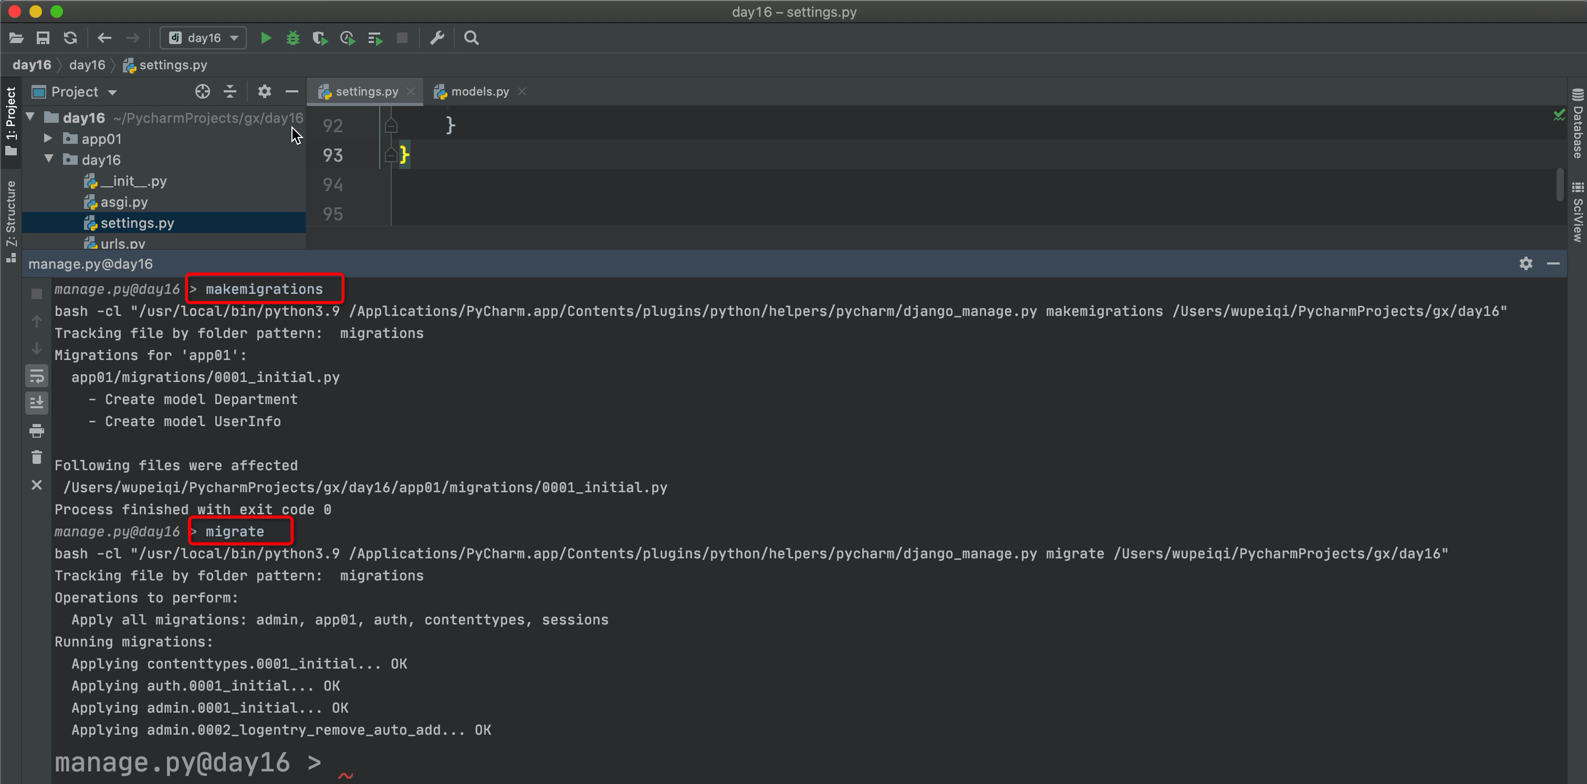The width and height of the screenshot is (1587, 784).
Task: Open the day16 run configuration dropdown
Action: (x=203, y=38)
